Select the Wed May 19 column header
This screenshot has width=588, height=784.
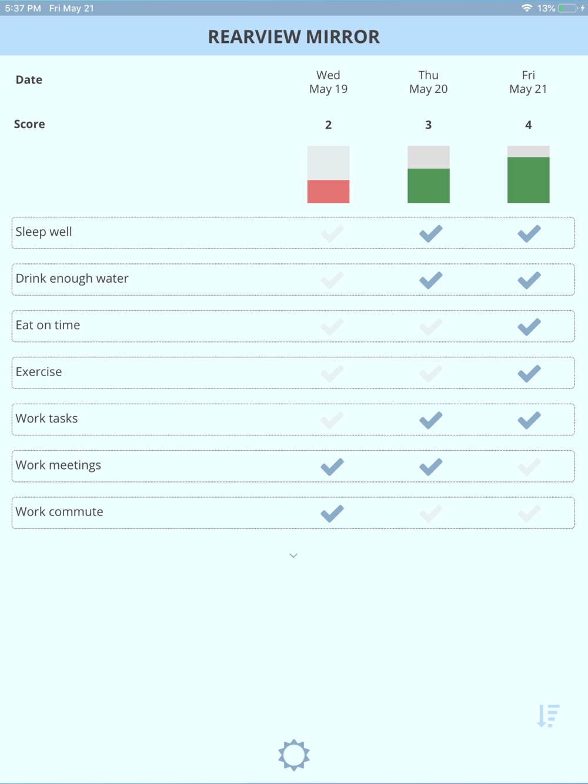coord(328,82)
